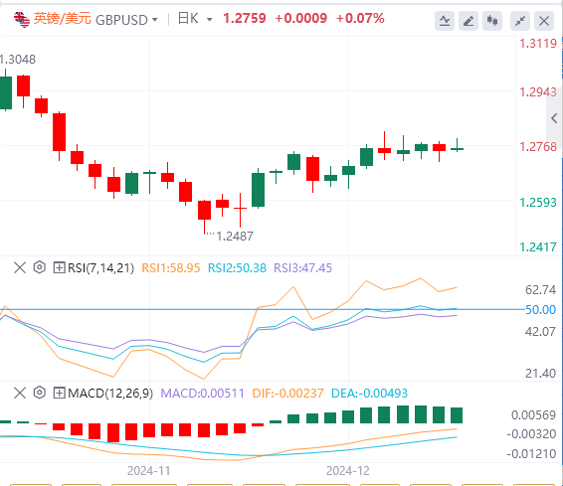Collapse the chart with the shrink icon
563x486 pixels.
(x=520, y=21)
